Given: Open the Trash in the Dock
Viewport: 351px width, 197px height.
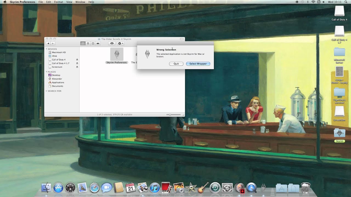Looking at the screenshot, I should [x=305, y=188].
